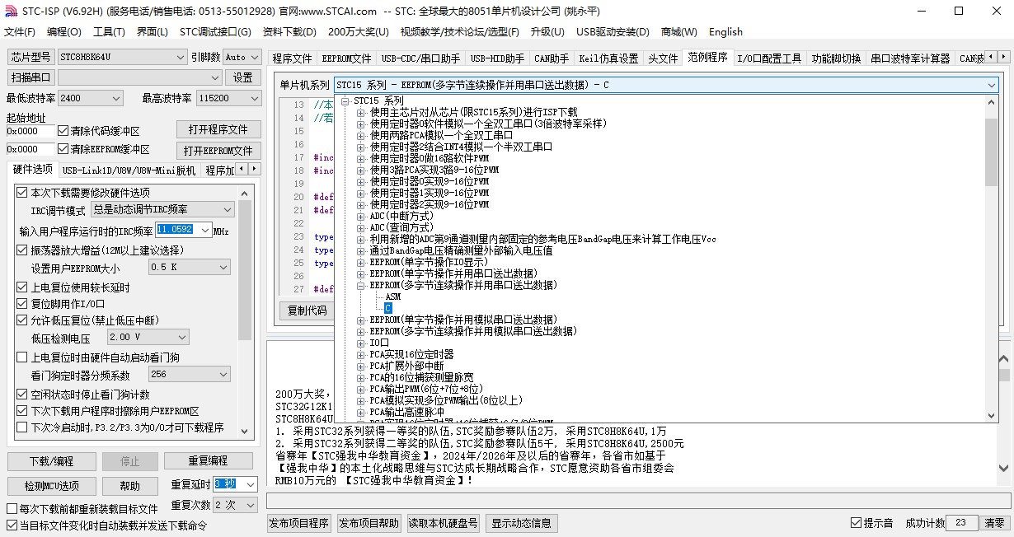
Task: Expand the ADC(中断方式) tree node
Action: coord(360,216)
